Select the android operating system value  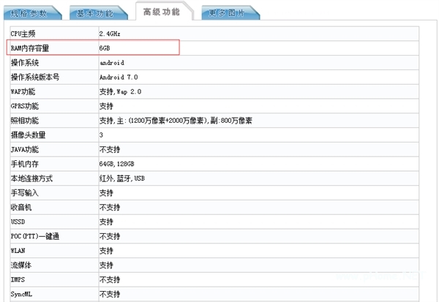(112, 63)
